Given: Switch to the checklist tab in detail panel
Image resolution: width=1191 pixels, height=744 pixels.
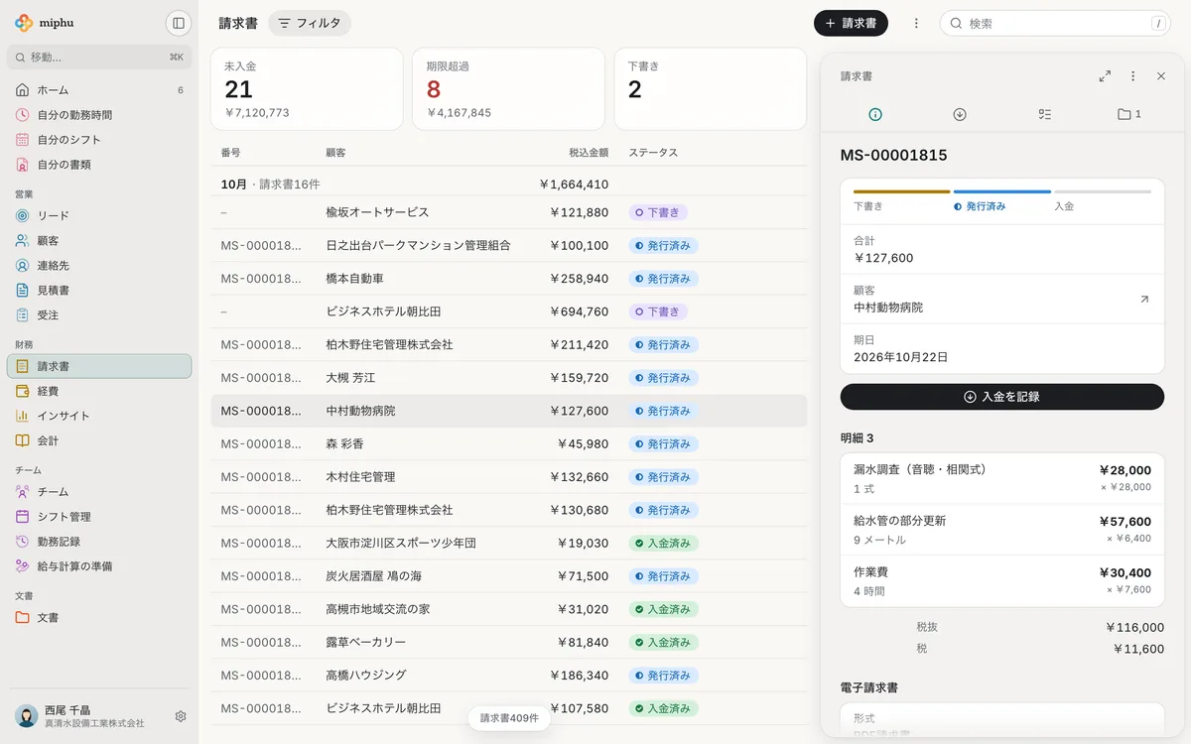Looking at the screenshot, I should 1044,114.
